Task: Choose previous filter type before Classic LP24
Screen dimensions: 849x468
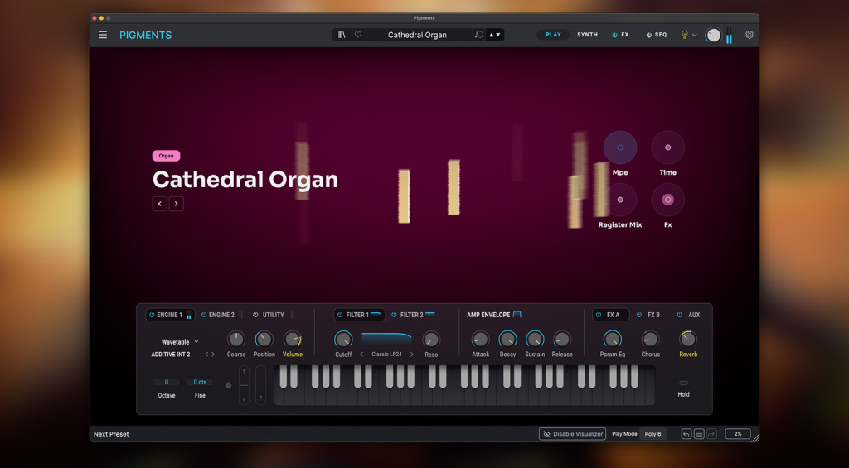Action: coord(361,355)
